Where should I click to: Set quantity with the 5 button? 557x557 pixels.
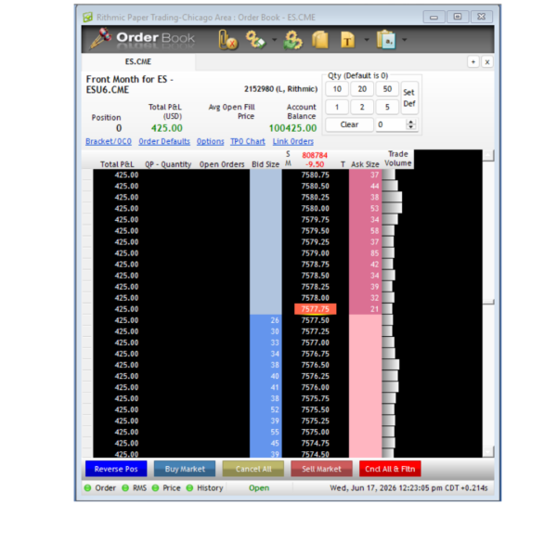[x=387, y=107]
